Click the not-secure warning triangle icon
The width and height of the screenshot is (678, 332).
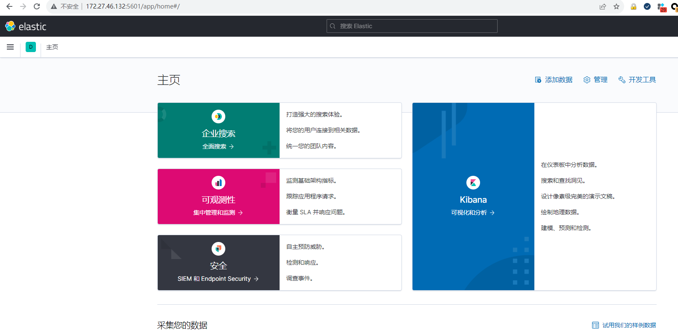click(x=54, y=6)
